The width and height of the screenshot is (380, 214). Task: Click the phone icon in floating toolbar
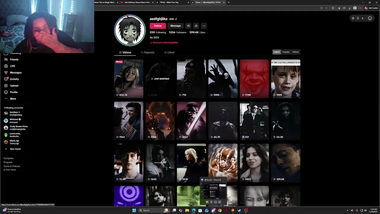[358, 18]
